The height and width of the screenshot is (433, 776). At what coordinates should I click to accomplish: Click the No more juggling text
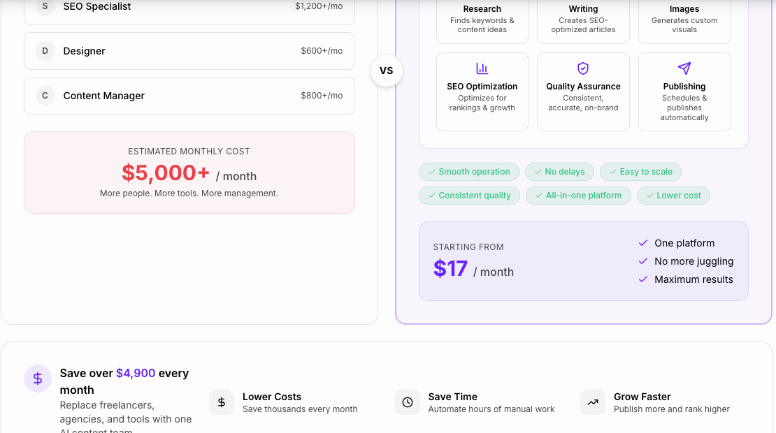pos(694,261)
